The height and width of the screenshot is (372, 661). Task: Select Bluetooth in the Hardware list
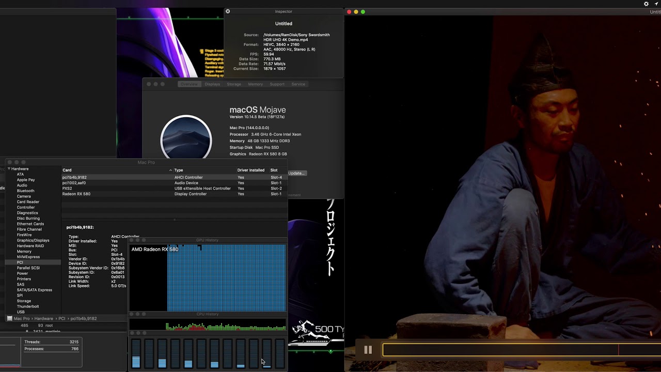25,191
